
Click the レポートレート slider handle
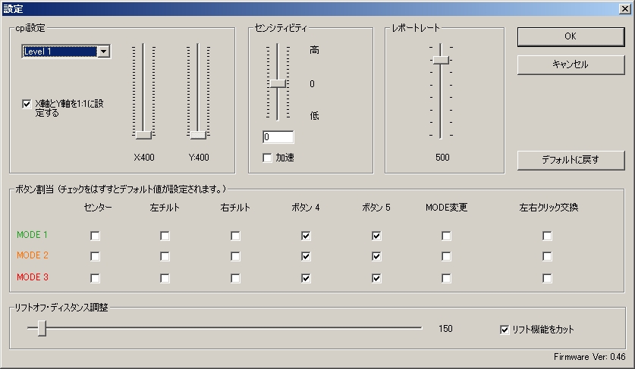441,59
